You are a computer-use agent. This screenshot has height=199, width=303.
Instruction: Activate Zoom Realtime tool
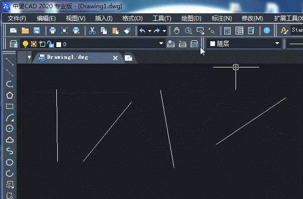[188, 31]
